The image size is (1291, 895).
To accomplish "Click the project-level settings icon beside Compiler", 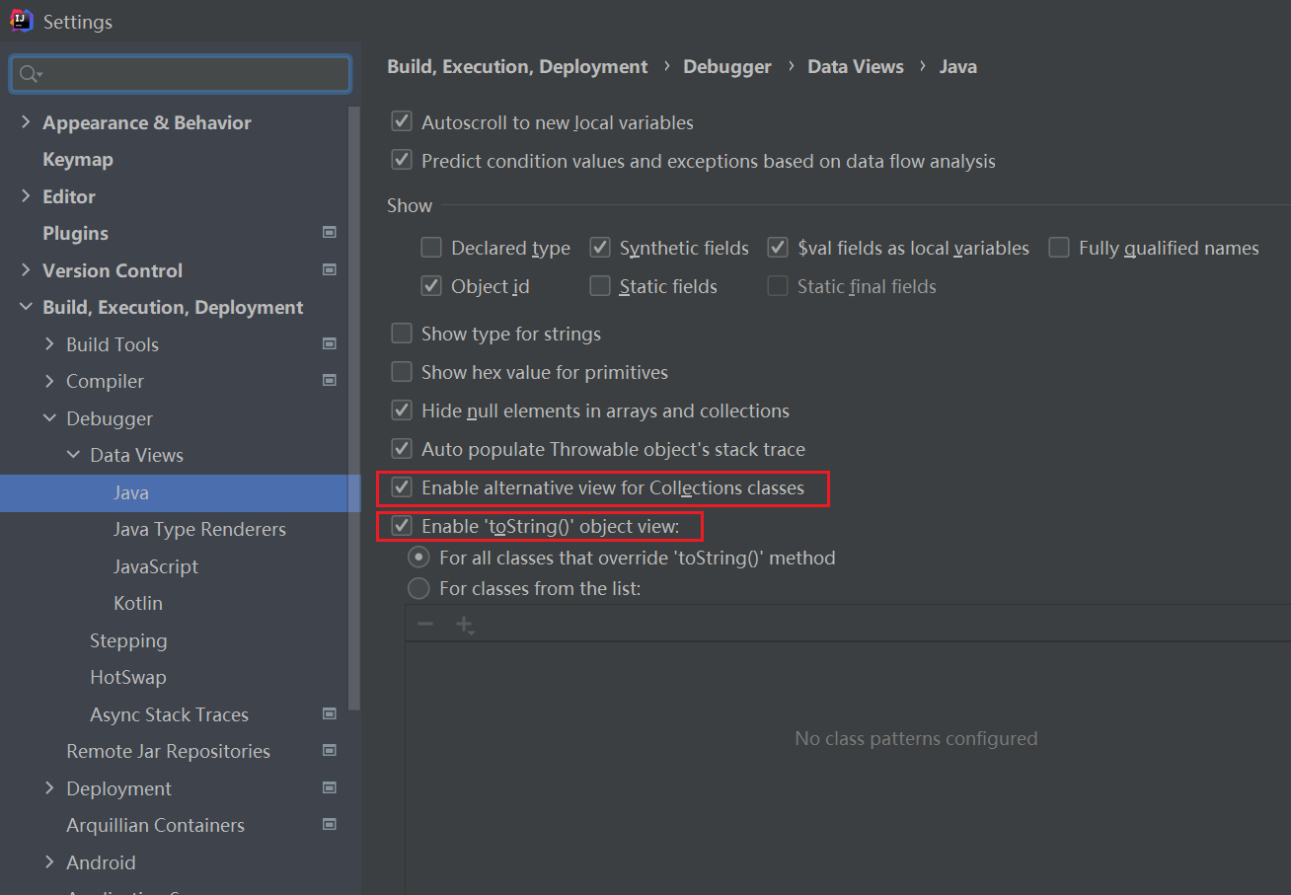I will [330, 381].
